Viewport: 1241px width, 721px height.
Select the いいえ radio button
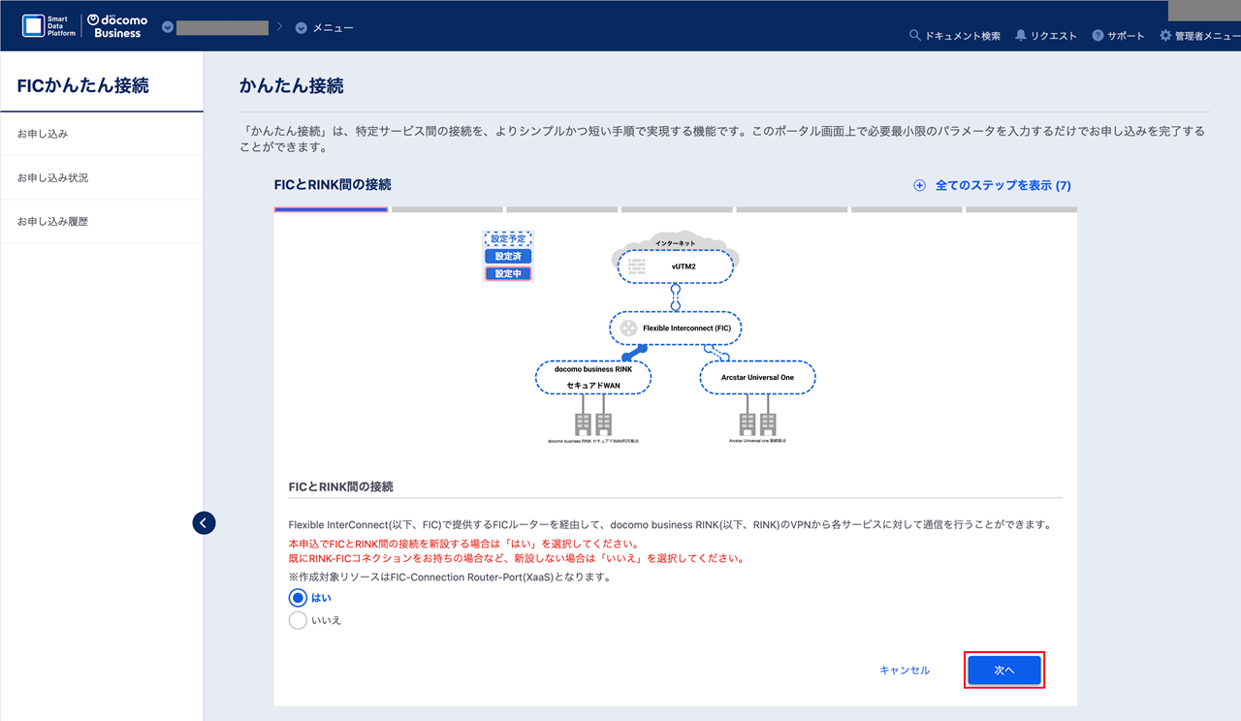click(299, 620)
